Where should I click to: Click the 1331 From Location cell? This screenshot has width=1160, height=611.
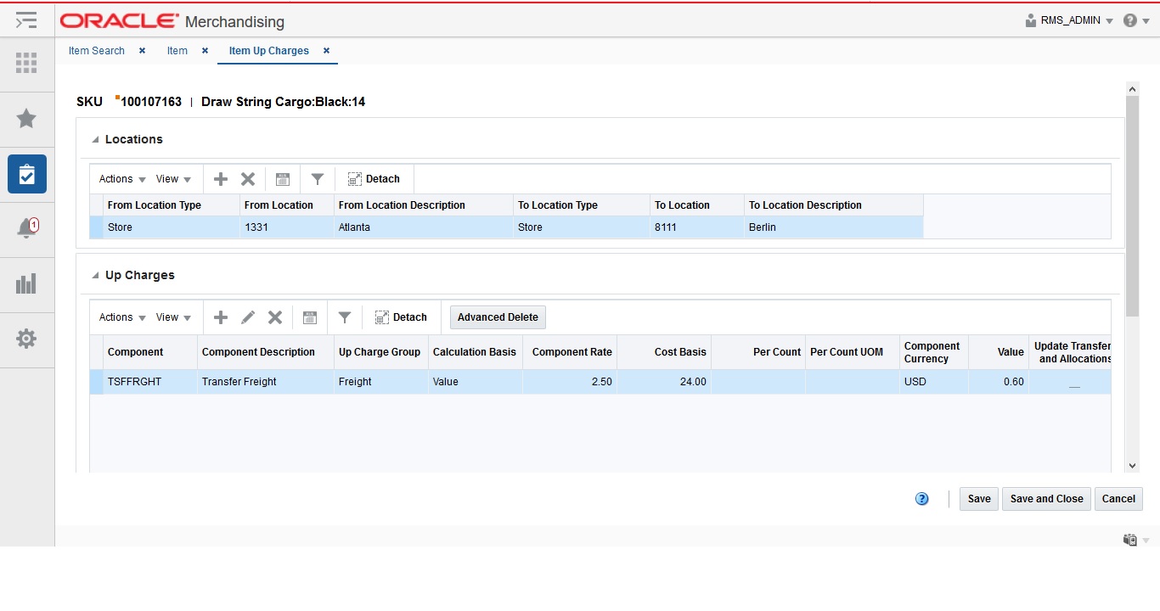(287, 227)
